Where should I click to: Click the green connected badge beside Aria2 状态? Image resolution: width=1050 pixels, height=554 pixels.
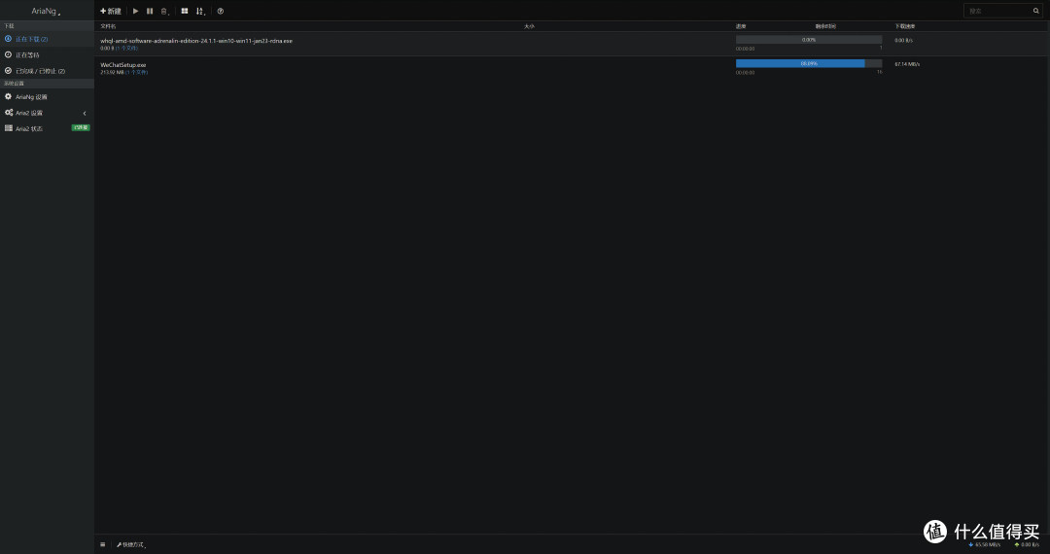pos(81,127)
